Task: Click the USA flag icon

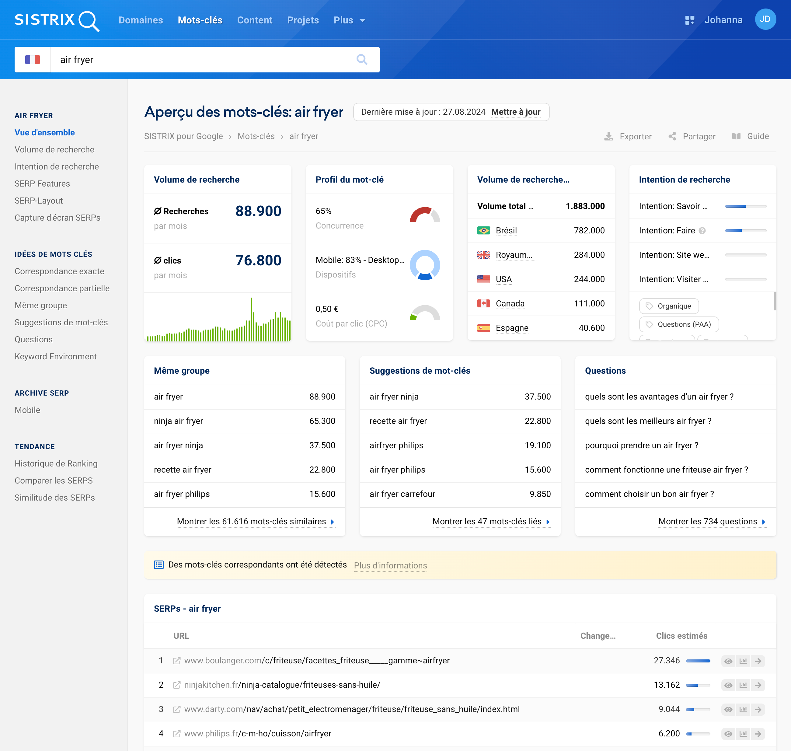Action: pyautogui.click(x=483, y=279)
